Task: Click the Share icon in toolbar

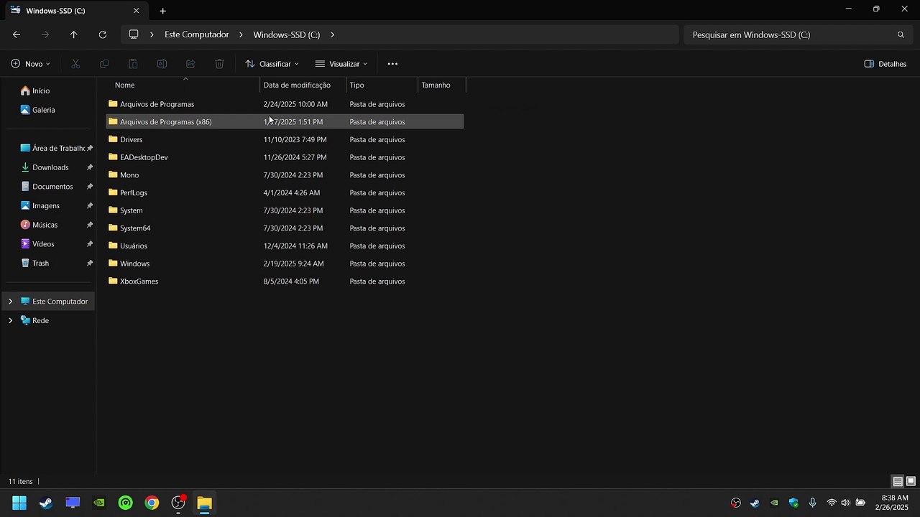Action: pyautogui.click(x=190, y=64)
